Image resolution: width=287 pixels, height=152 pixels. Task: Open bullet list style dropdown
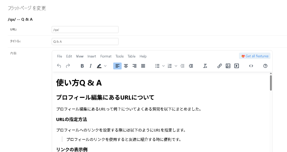163,66
